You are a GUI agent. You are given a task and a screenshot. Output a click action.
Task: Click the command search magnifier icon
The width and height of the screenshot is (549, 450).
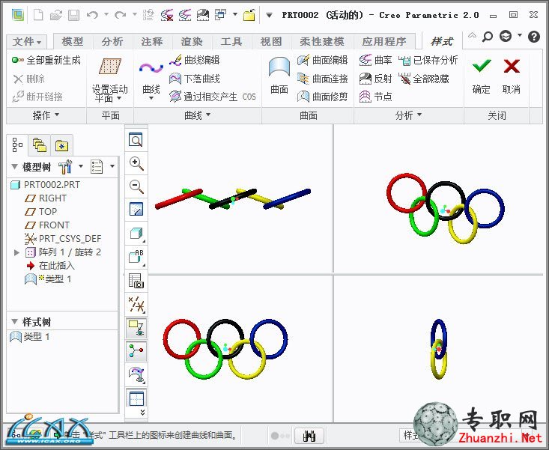487,36
